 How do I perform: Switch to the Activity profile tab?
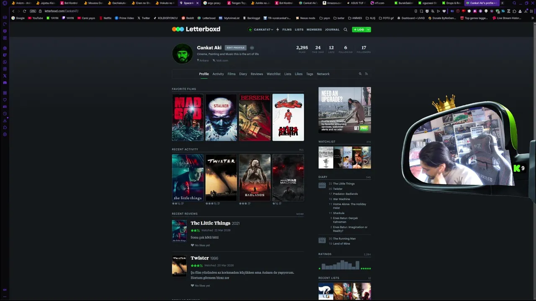(x=218, y=74)
